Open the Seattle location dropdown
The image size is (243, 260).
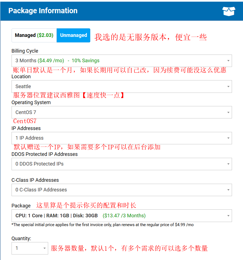121,87
